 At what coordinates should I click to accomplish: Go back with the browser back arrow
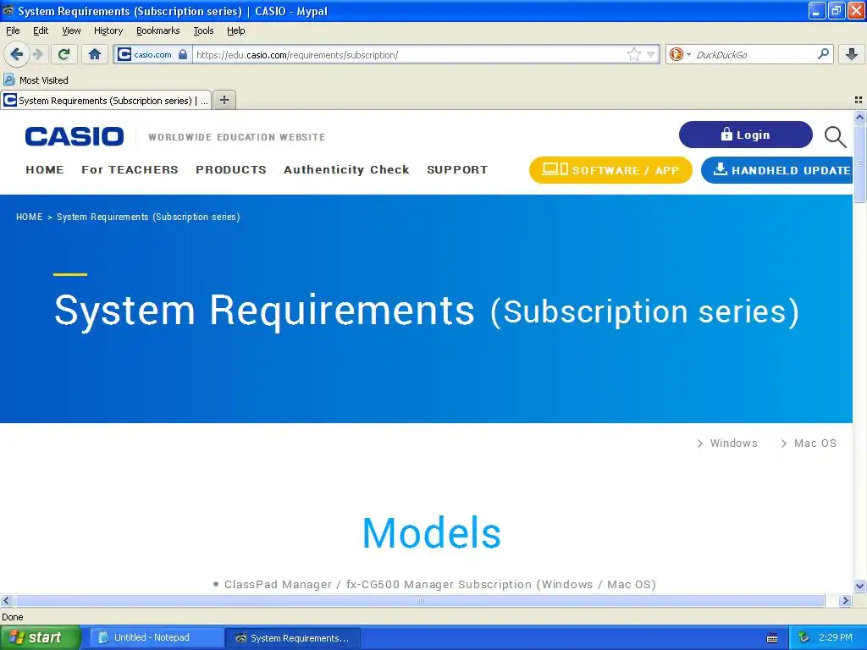pyautogui.click(x=16, y=54)
